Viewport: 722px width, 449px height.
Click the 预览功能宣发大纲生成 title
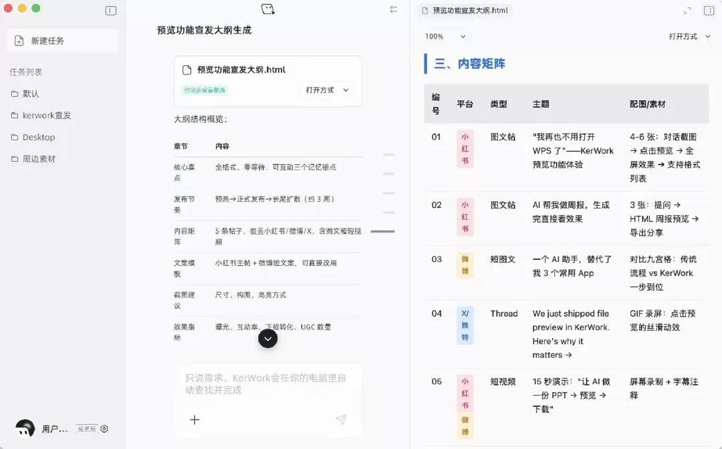click(205, 30)
